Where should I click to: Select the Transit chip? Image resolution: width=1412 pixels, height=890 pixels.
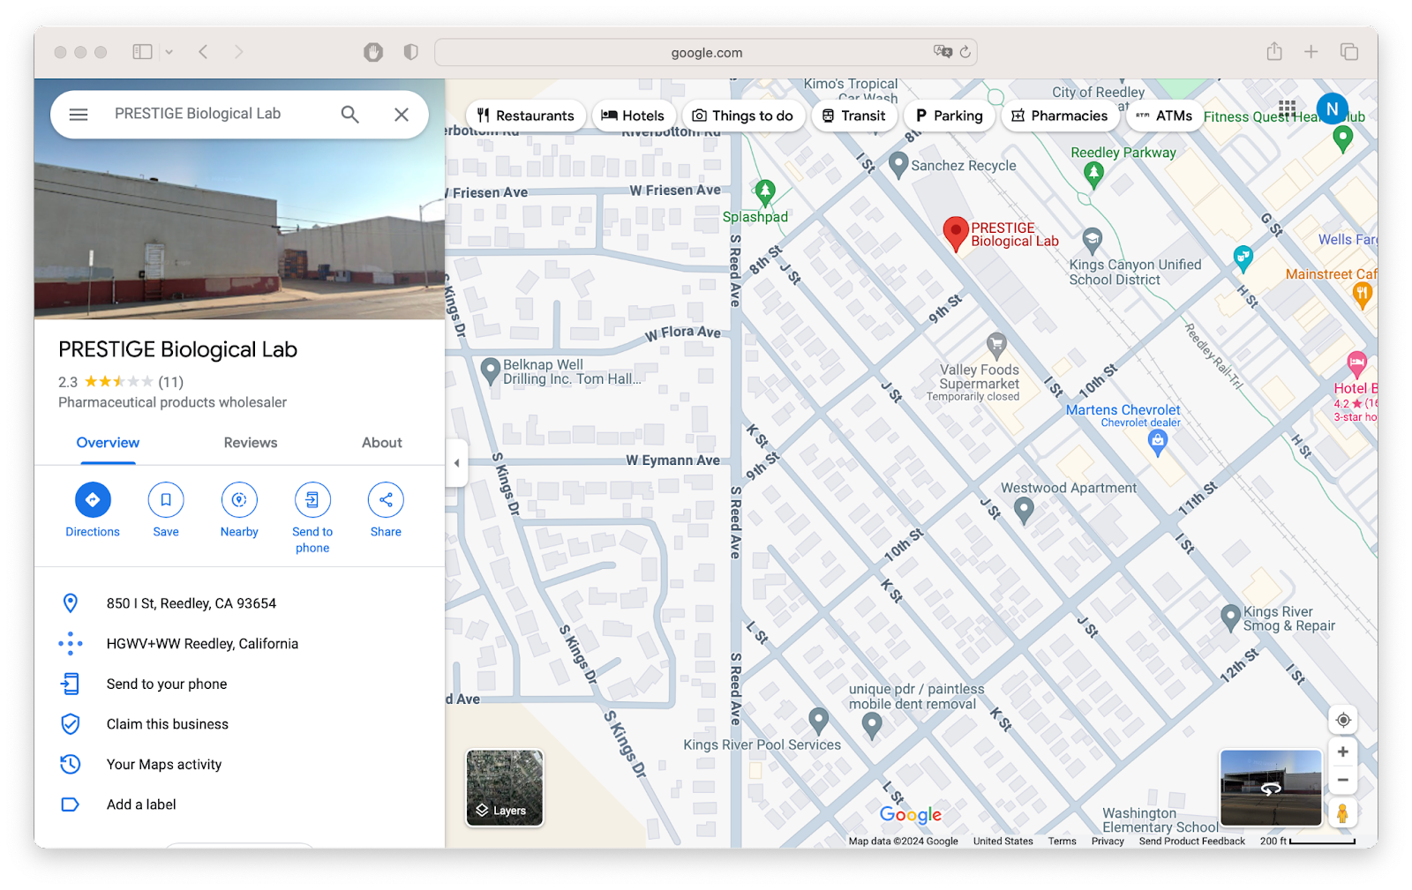pyautogui.click(x=854, y=116)
